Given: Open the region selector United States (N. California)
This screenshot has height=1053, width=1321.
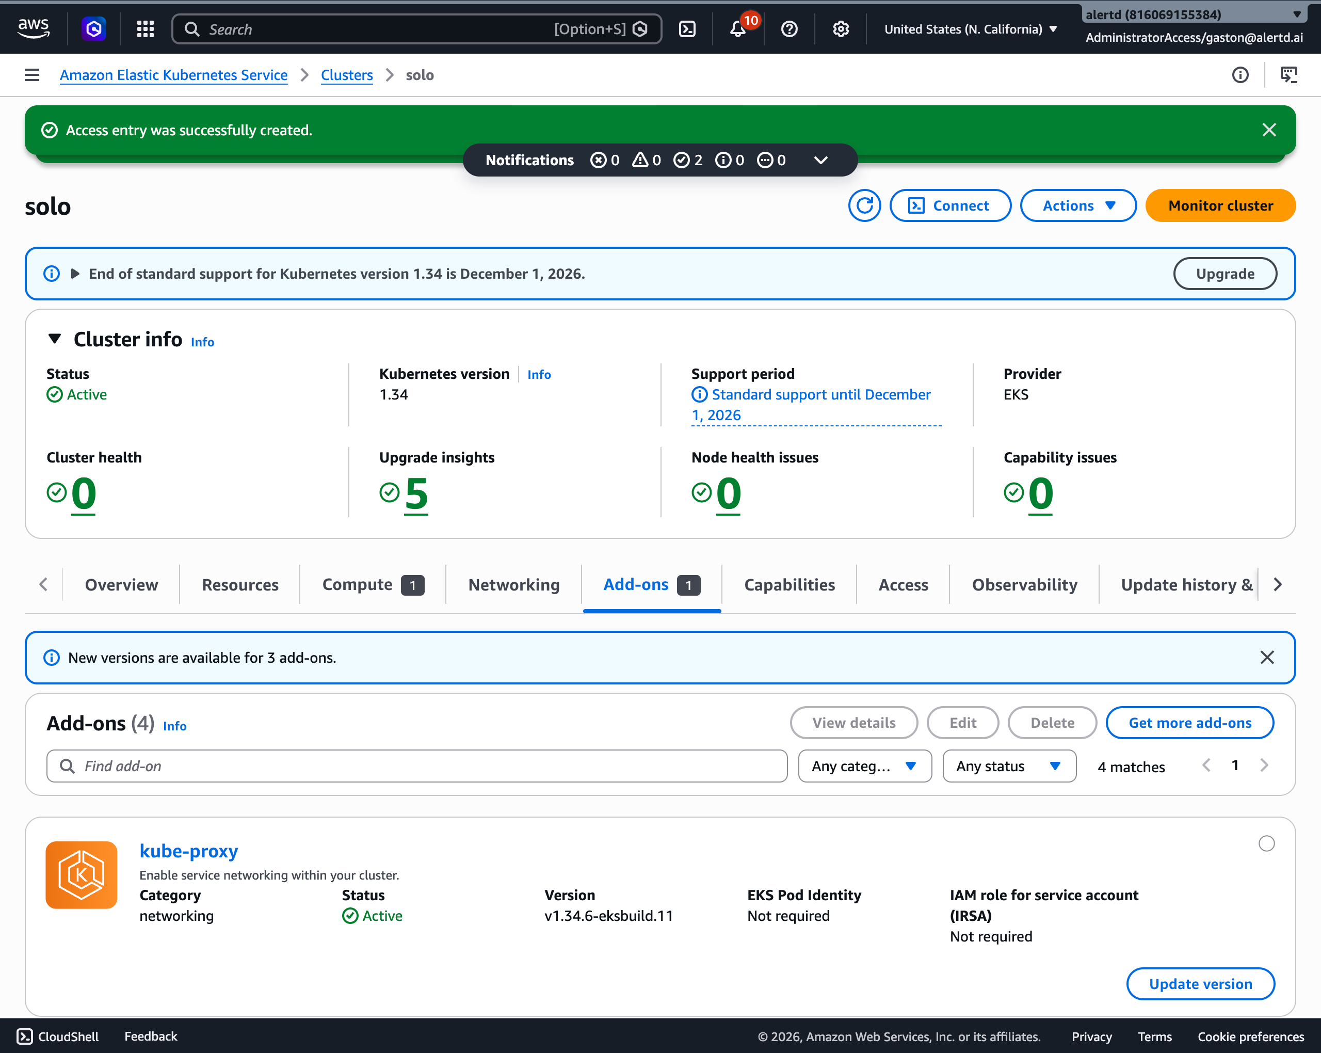Looking at the screenshot, I should [x=971, y=29].
